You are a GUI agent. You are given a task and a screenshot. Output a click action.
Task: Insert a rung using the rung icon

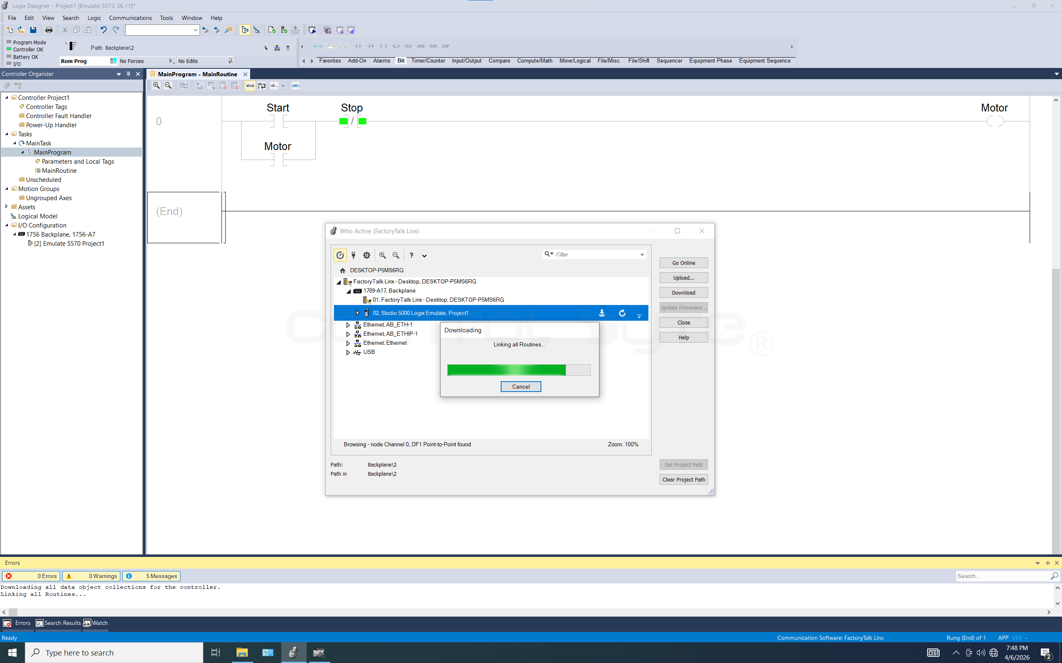point(318,46)
